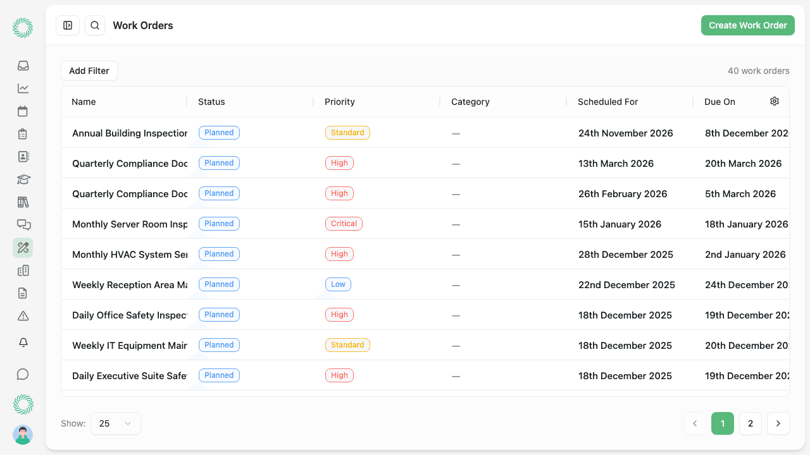Image resolution: width=810 pixels, height=455 pixels.
Task: Click the Create Work Order button
Action: point(747,25)
